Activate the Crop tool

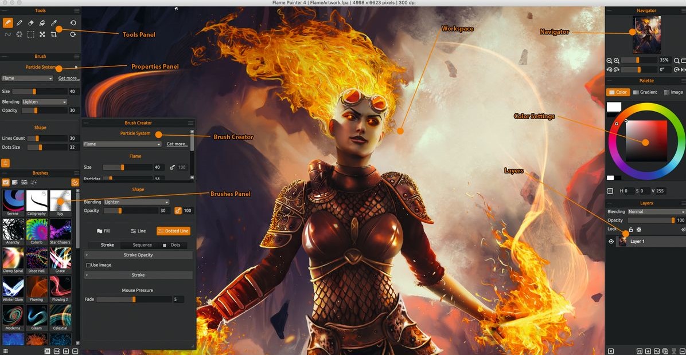click(54, 34)
